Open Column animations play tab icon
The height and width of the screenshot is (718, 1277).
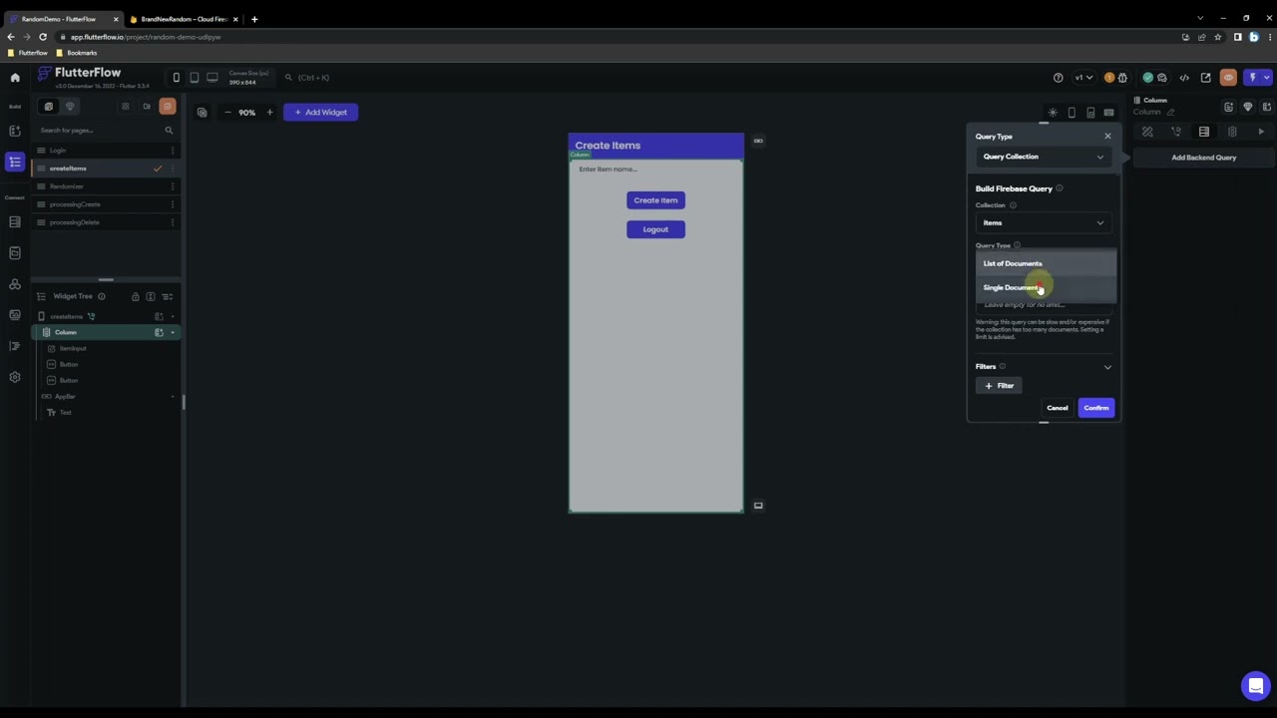coord(1261,132)
